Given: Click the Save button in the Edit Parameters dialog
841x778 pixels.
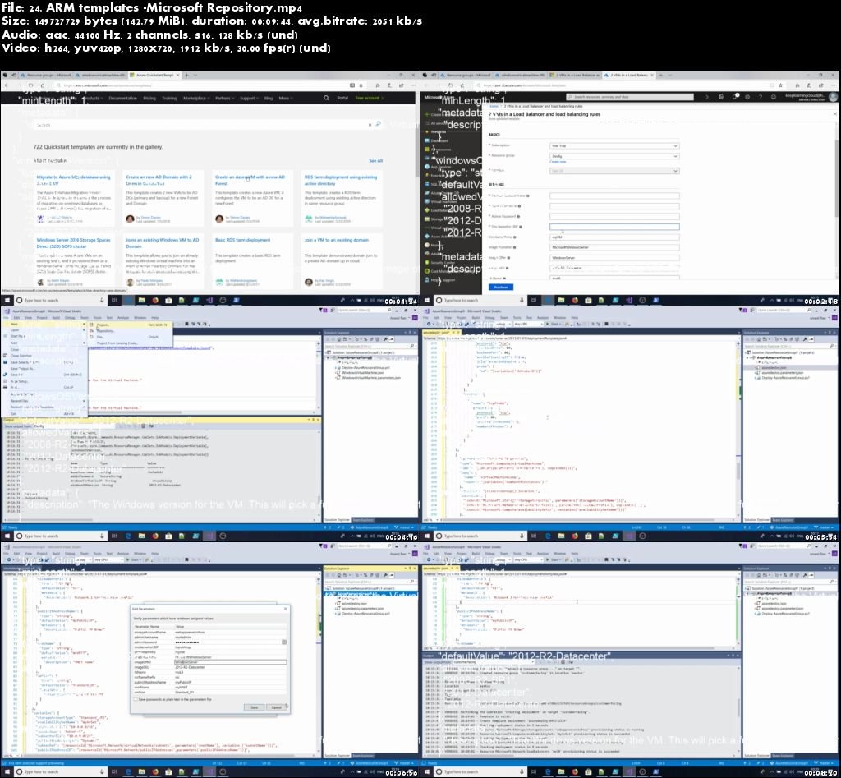Looking at the screenshot, I should (255, 707).
